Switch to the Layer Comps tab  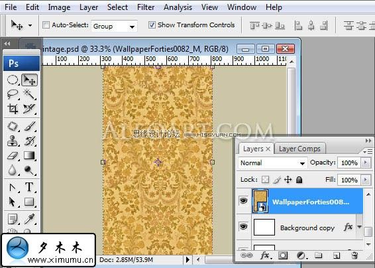(299, 149)
